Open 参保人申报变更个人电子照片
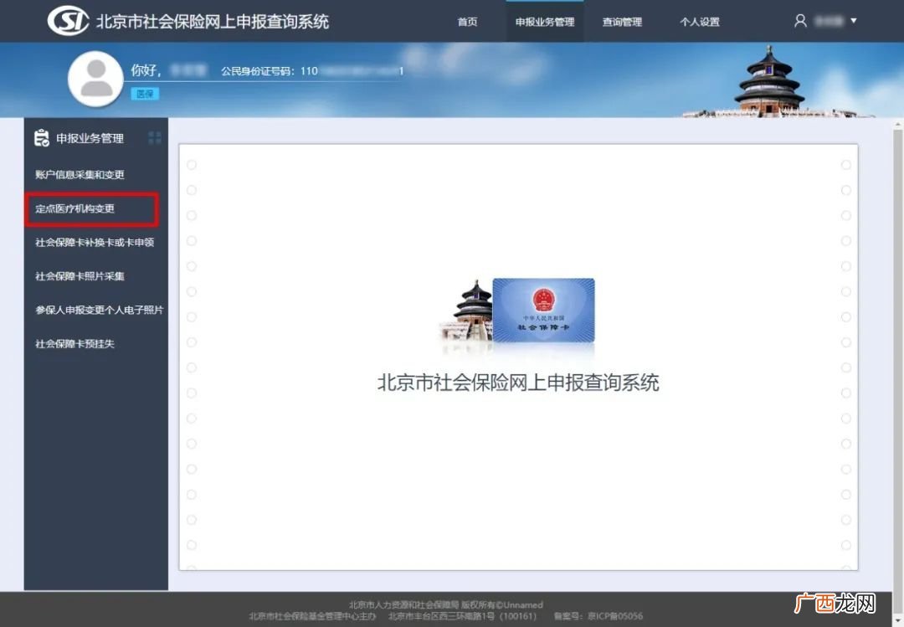Image resolution: width=904 pixels, height=627 pixels. click(99, 311)
